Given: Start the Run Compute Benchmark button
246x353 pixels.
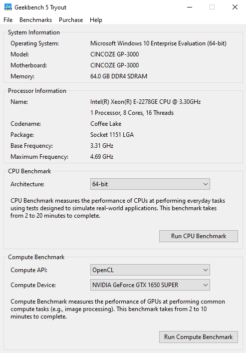Looking at the screenshot, I should coord(199,337).
